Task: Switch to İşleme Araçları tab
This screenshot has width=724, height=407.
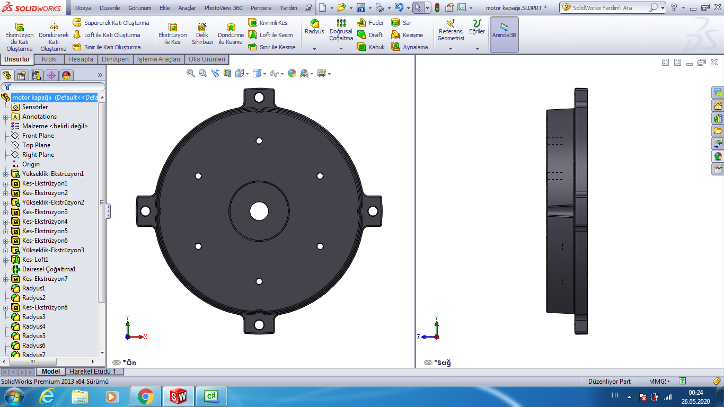Action: pyautogui.click(x=158, y=59)
